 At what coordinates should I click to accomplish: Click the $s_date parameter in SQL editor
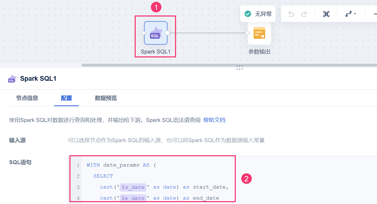pos(133,187)
